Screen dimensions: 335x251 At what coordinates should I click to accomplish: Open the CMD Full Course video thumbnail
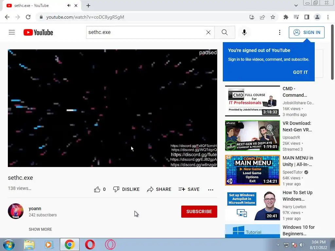[x=252, y=101]
